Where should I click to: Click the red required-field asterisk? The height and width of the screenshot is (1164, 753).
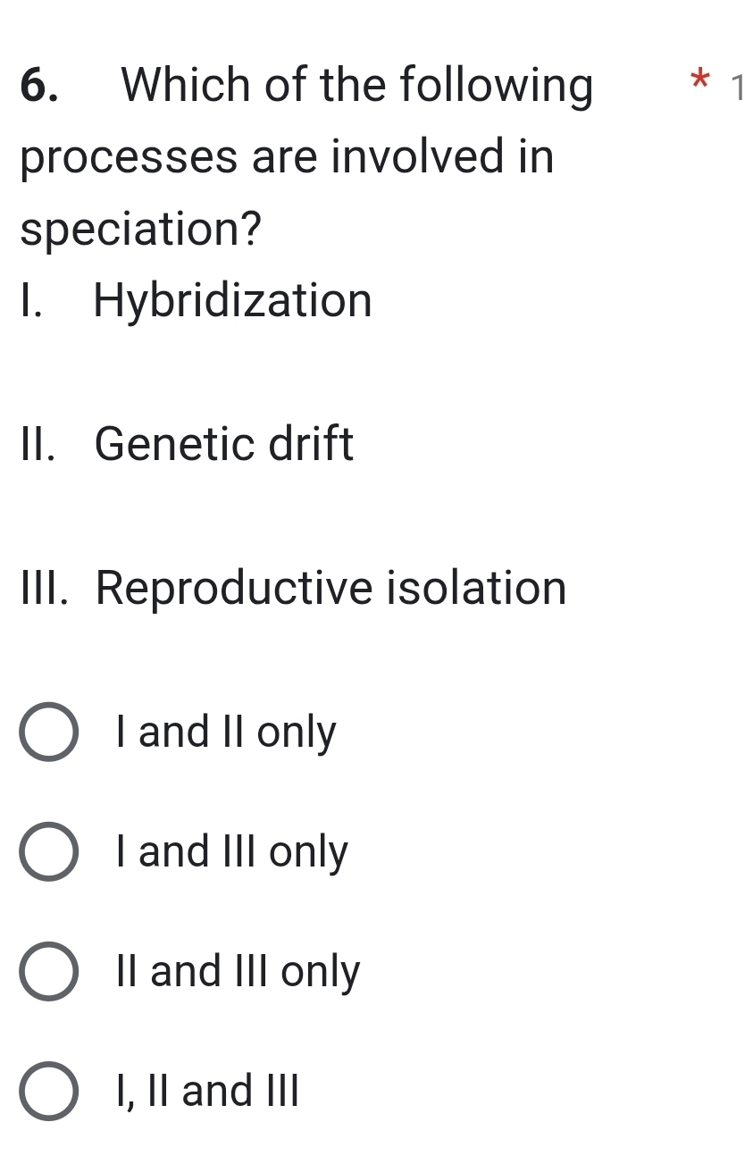click(699, 84)
